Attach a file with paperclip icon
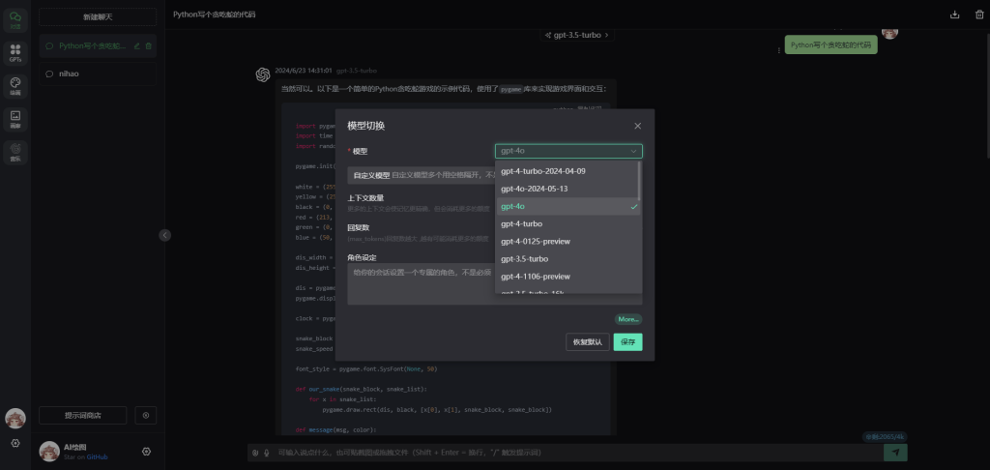The image size is (990, 470). coord(255,453)
